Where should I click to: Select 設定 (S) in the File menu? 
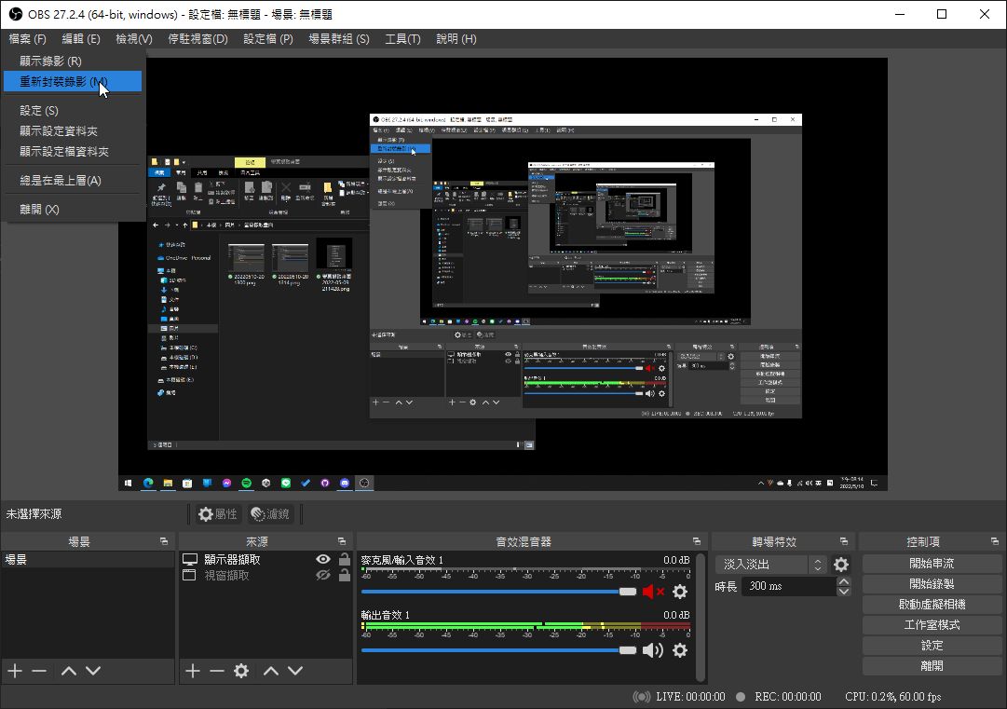pos(73,111)
